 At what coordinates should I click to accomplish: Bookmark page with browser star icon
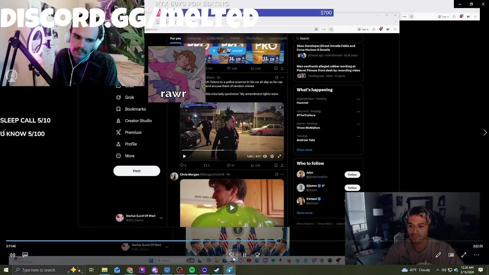tap(331, 29)
